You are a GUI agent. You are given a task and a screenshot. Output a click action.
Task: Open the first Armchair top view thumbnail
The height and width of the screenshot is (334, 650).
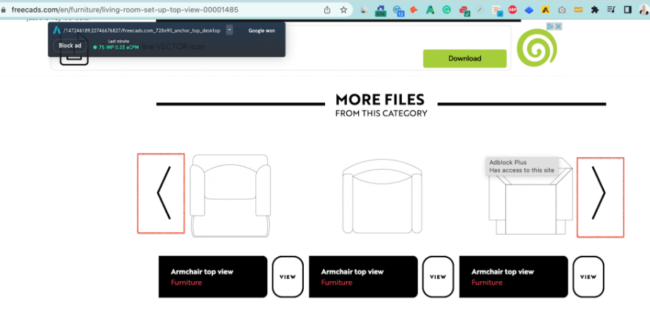pyautogui.click(x=229, y=194)
